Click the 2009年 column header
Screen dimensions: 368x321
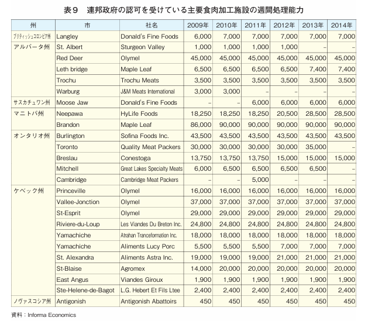(x=198, y=25)
